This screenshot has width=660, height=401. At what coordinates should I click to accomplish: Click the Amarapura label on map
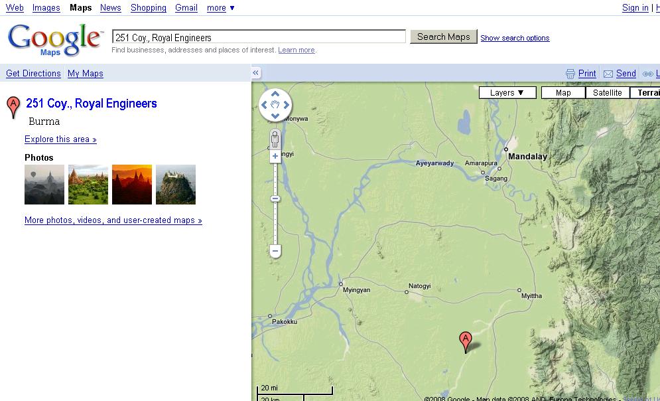click(x=481, y=163)
